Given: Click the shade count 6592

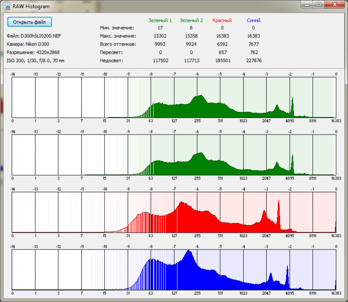Looking at the screenshot, I should click(x=222, y=44).
